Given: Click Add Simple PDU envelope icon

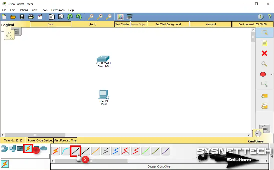Looking at the screenshot, I should [264, 96].
